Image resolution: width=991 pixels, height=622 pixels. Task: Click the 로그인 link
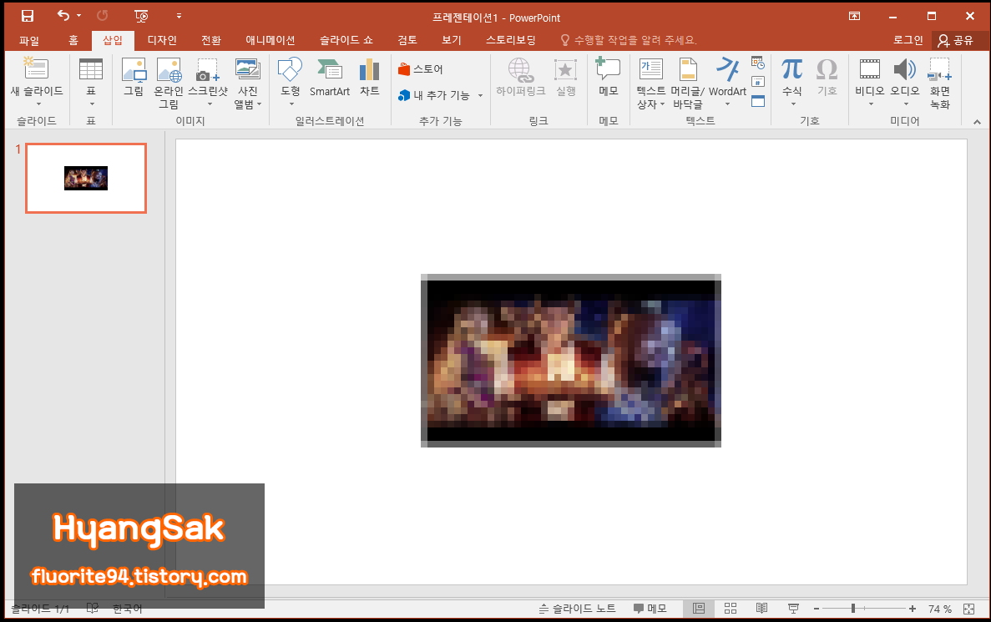tap(908, 40)
